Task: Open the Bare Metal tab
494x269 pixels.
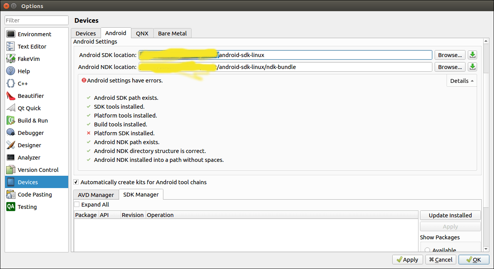Action: point(172,34)
